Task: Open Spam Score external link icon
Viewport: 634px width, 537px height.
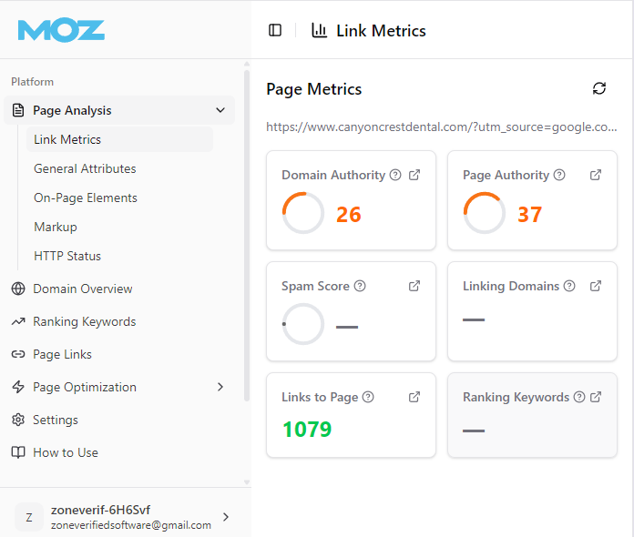Action: pyautogui.click(x=414, y=286)
